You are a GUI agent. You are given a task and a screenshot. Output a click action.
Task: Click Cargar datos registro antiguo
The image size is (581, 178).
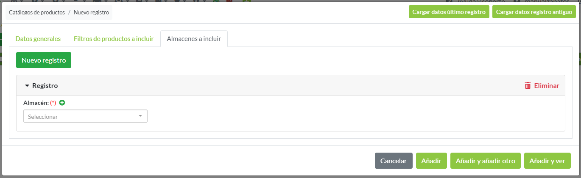534,12
